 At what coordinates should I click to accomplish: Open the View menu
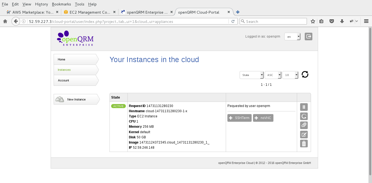coord(27,4)
